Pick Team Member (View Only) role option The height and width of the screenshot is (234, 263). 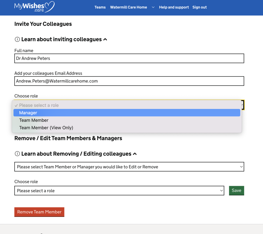[46, 128]
